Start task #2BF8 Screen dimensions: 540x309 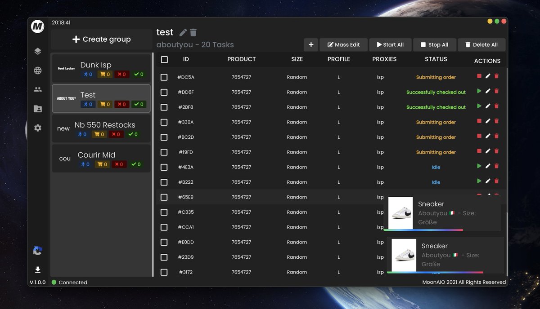point(479,106)
